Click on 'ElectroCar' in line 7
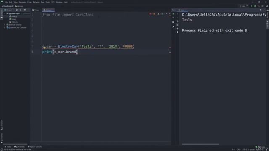The width and height of the screenshot is (269, 151). (x=68, y=47)
